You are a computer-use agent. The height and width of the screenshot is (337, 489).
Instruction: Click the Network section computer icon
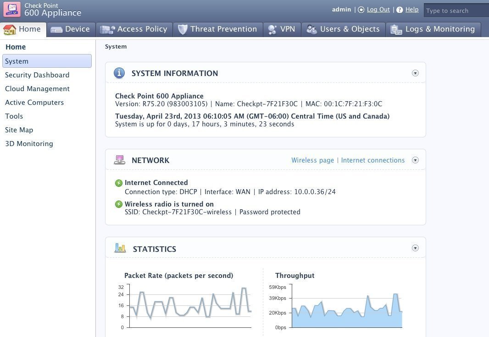click(x=119, y=160)
